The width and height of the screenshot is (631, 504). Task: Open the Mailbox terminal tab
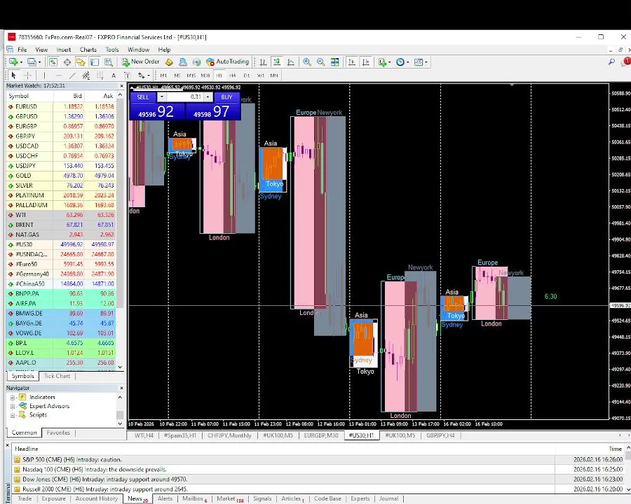tap(195, 499)
